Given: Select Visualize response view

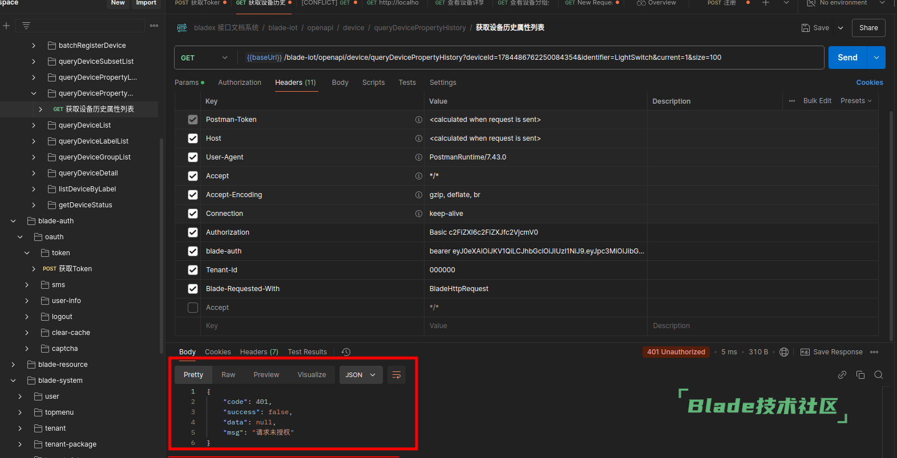Looking at the screenshot, I should [312, 375].
